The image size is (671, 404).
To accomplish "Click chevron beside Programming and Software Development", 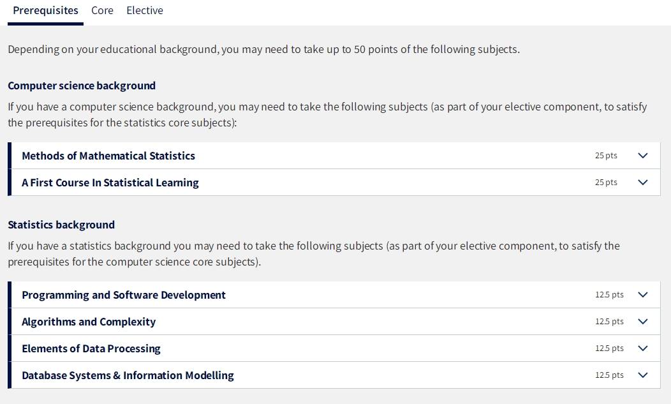I will (x=643, y=295).
